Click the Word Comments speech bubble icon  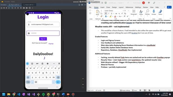165,7
